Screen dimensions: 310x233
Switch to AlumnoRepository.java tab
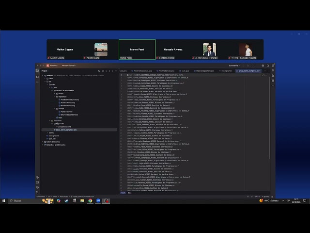click(142, 71)
